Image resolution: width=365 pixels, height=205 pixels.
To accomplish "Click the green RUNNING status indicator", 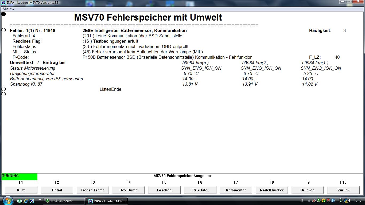I will pos(20,176).
